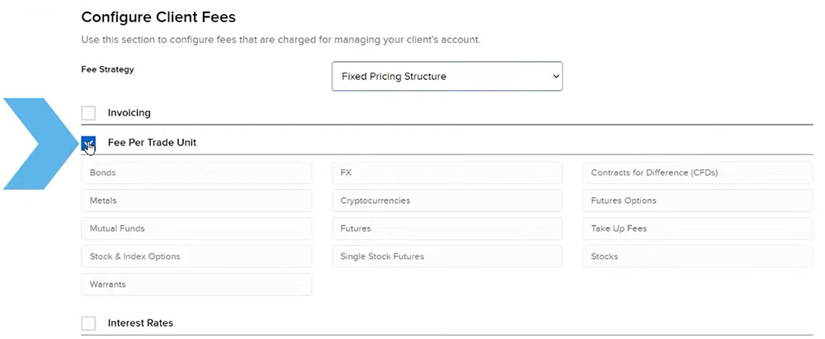
Task: Open the Fee Strategy dropdown
Action: point(446,77)
